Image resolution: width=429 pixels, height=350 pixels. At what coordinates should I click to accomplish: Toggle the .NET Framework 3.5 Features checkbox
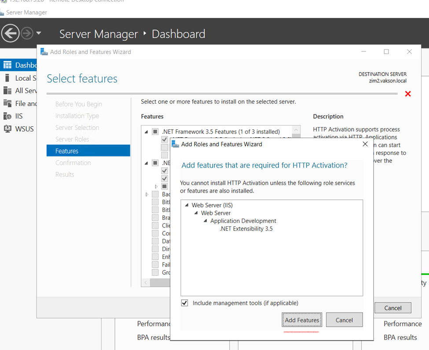[155, 132]
